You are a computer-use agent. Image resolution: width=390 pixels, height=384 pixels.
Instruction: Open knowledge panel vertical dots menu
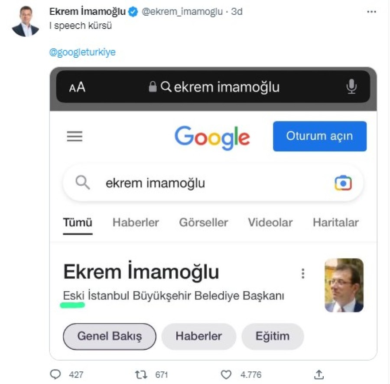tap(303, 273)
